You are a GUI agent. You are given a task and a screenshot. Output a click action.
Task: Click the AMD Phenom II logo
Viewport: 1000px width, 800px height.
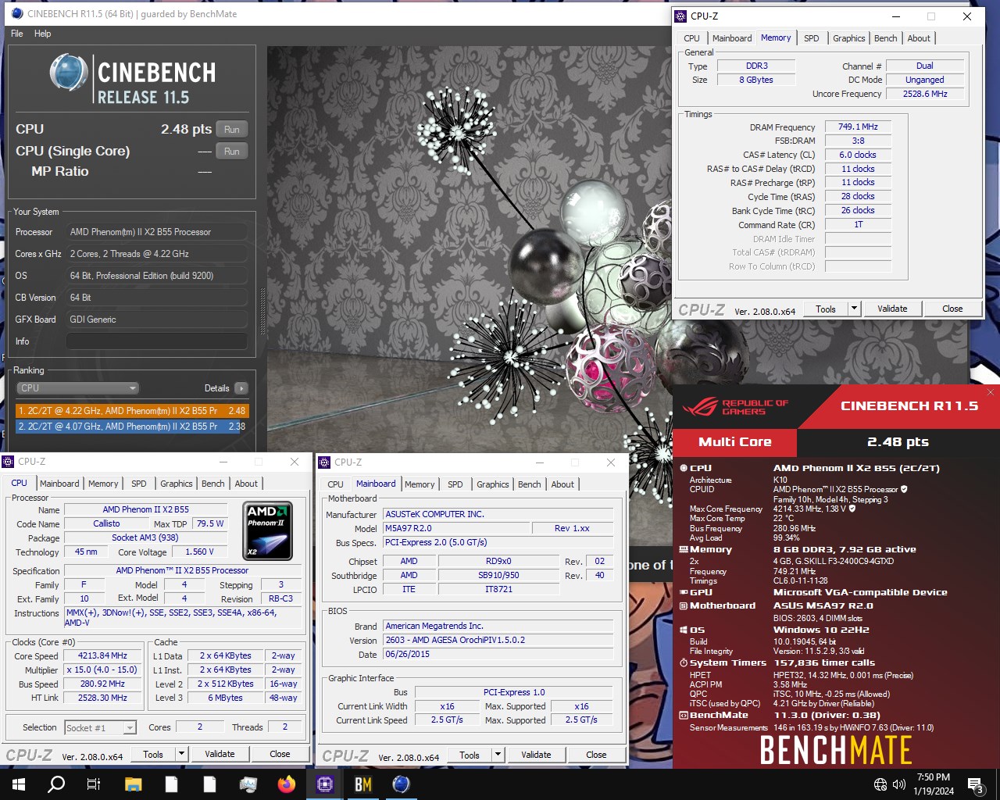coord(268,531)
